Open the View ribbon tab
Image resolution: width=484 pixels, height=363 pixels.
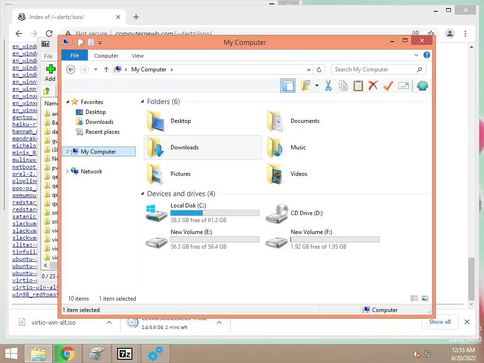click(x=138, y=56)
